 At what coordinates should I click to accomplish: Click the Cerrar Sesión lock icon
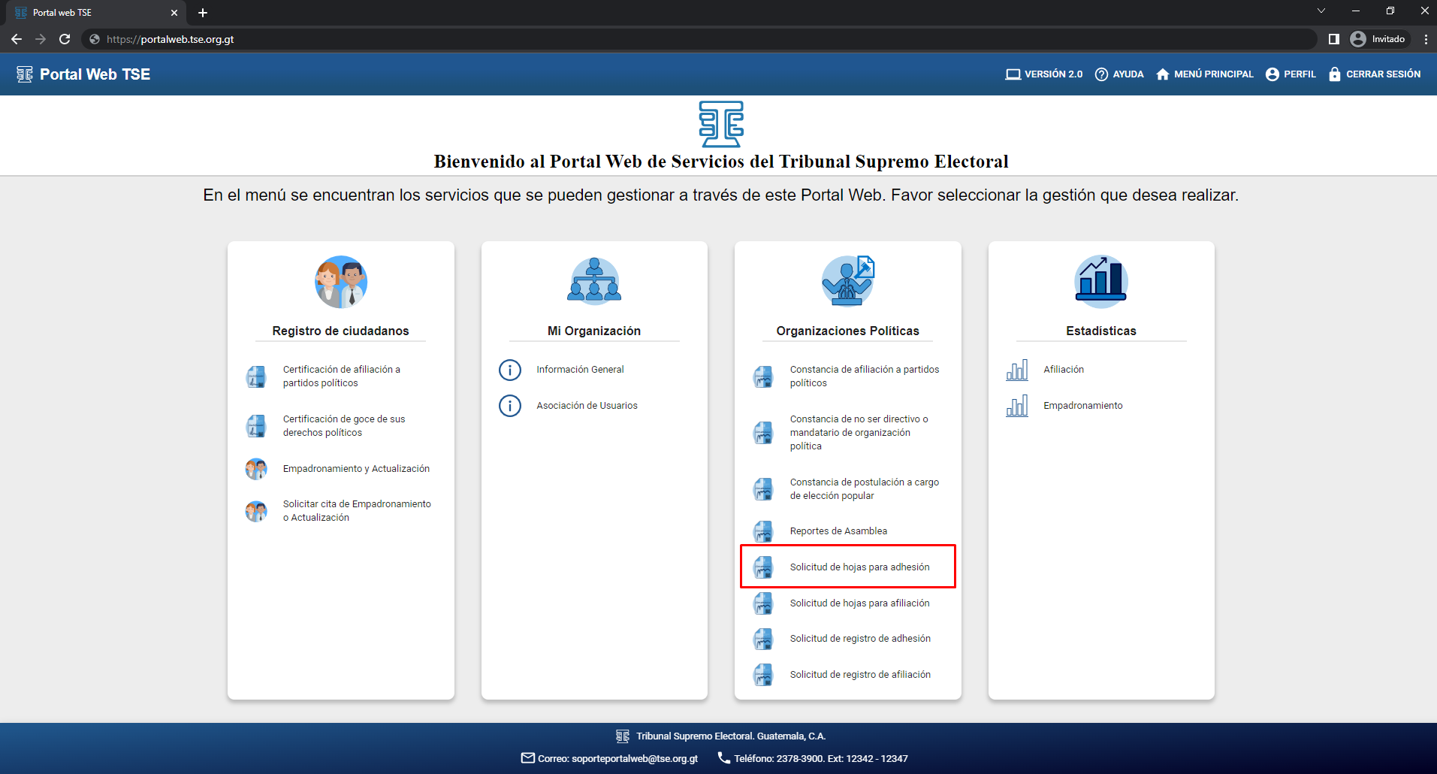tap(1335, 74)
